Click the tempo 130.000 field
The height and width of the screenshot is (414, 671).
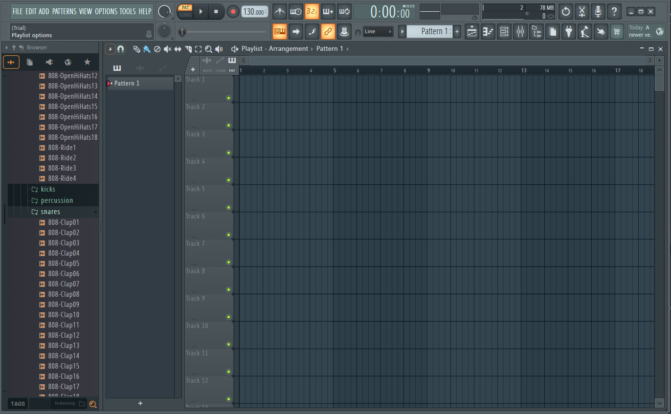pyautogui.click(x=255, y=12)
